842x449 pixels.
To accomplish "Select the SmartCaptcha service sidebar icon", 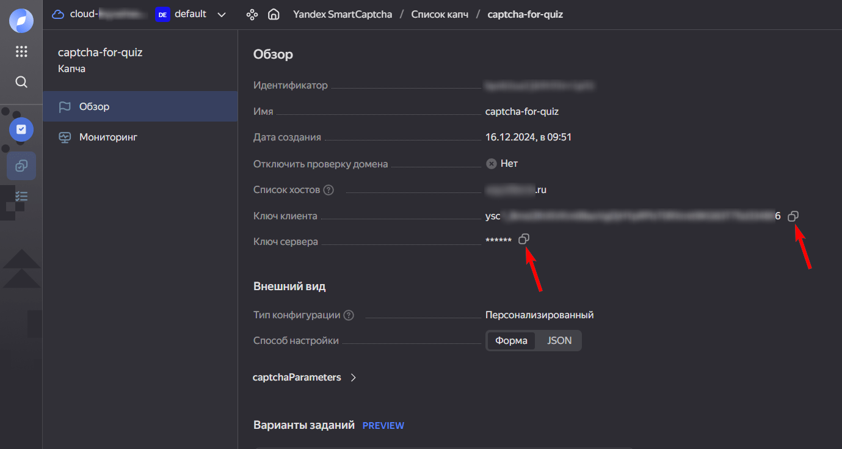I will (21, 166).
